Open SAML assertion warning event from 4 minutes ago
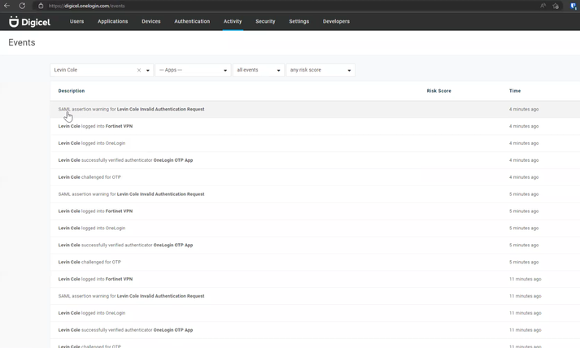The height and width of the screenshot is (348, 580). click(315, 109)
